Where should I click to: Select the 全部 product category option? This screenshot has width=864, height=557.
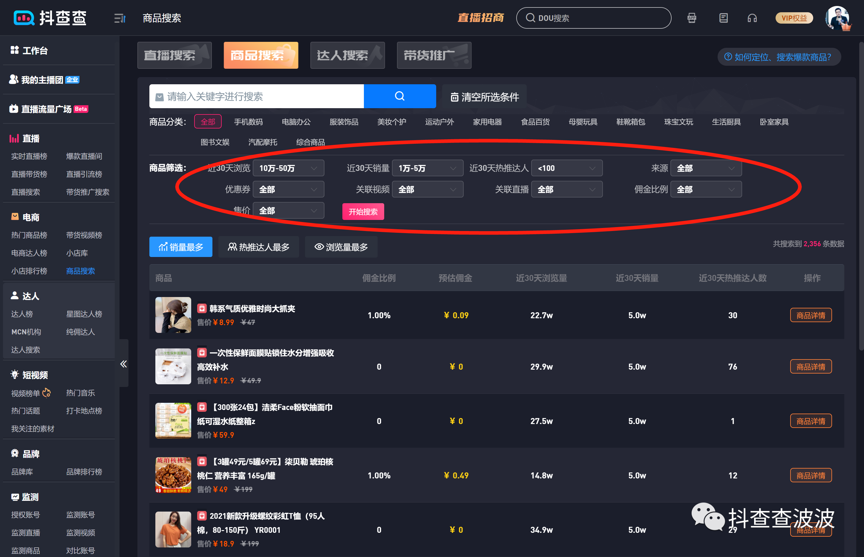click(208, 122)
